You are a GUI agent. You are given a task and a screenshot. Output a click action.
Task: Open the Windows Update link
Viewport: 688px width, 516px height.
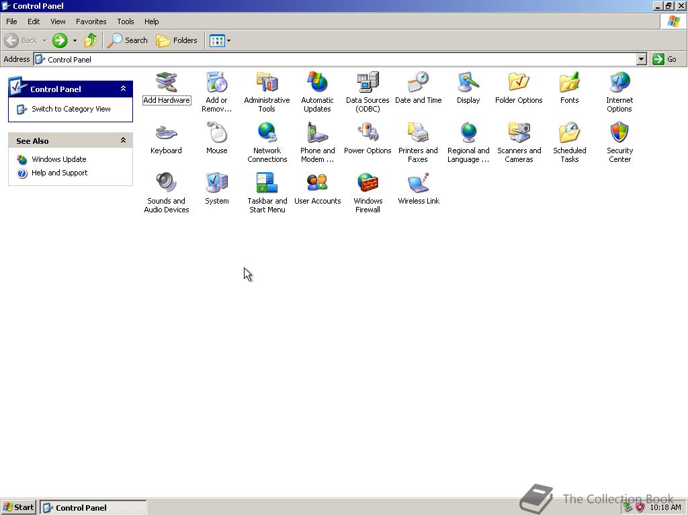(59, 159)
